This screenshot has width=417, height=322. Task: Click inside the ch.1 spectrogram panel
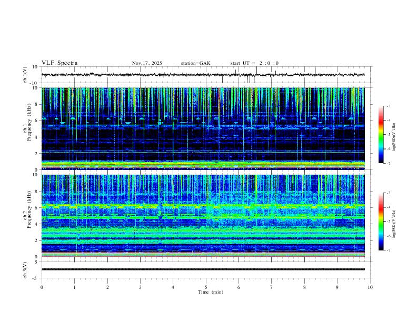coord(203,128)
